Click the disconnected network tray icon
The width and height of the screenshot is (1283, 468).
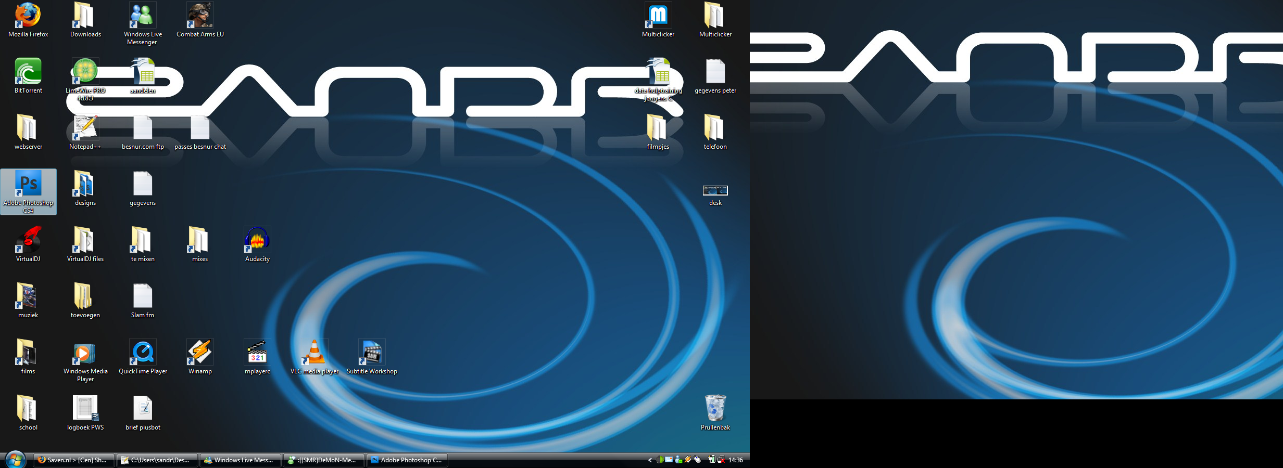(x=721, y=460)
